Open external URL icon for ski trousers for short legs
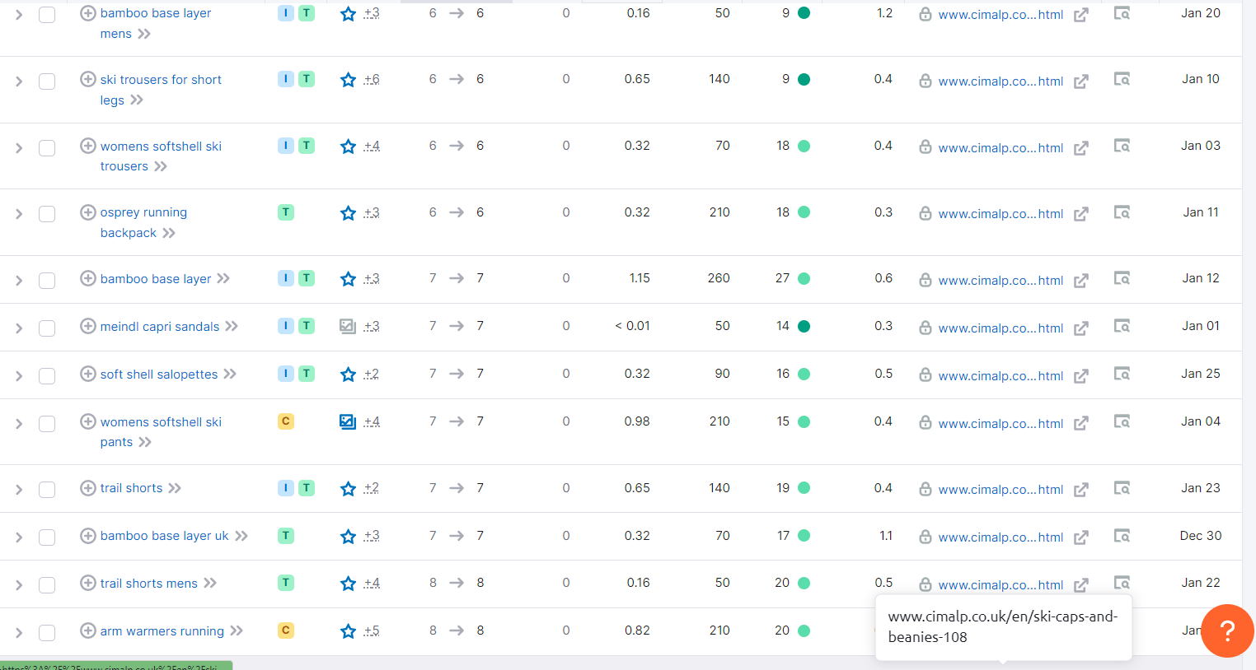Image resolution: width=1256 pixels, height=670 pixels. click(1081, 81)
